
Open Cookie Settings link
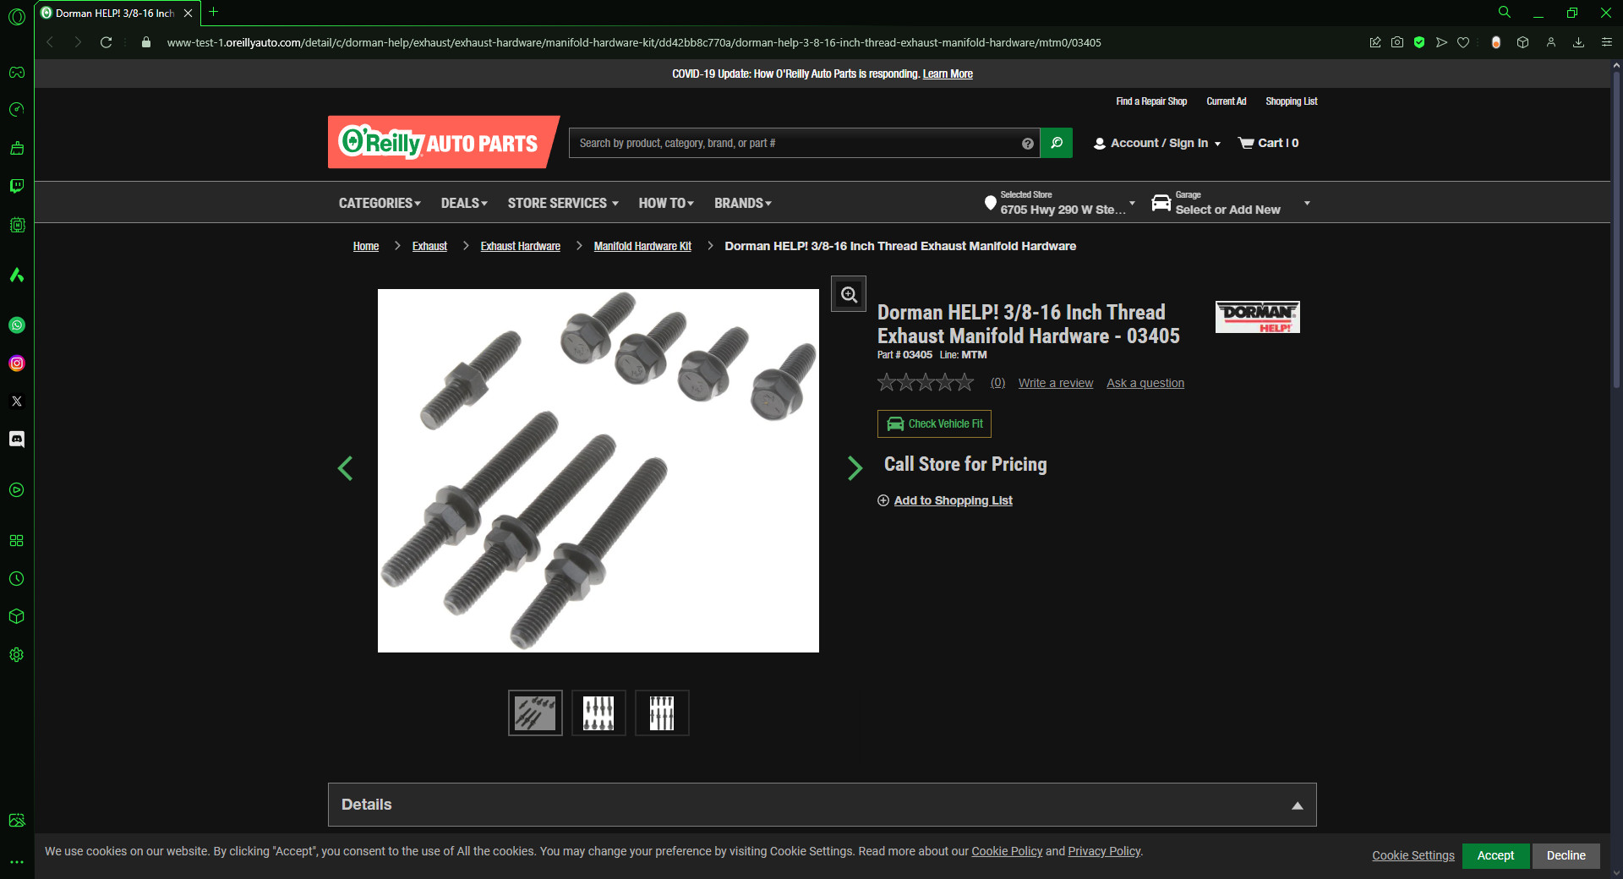tap(1413, 855)
